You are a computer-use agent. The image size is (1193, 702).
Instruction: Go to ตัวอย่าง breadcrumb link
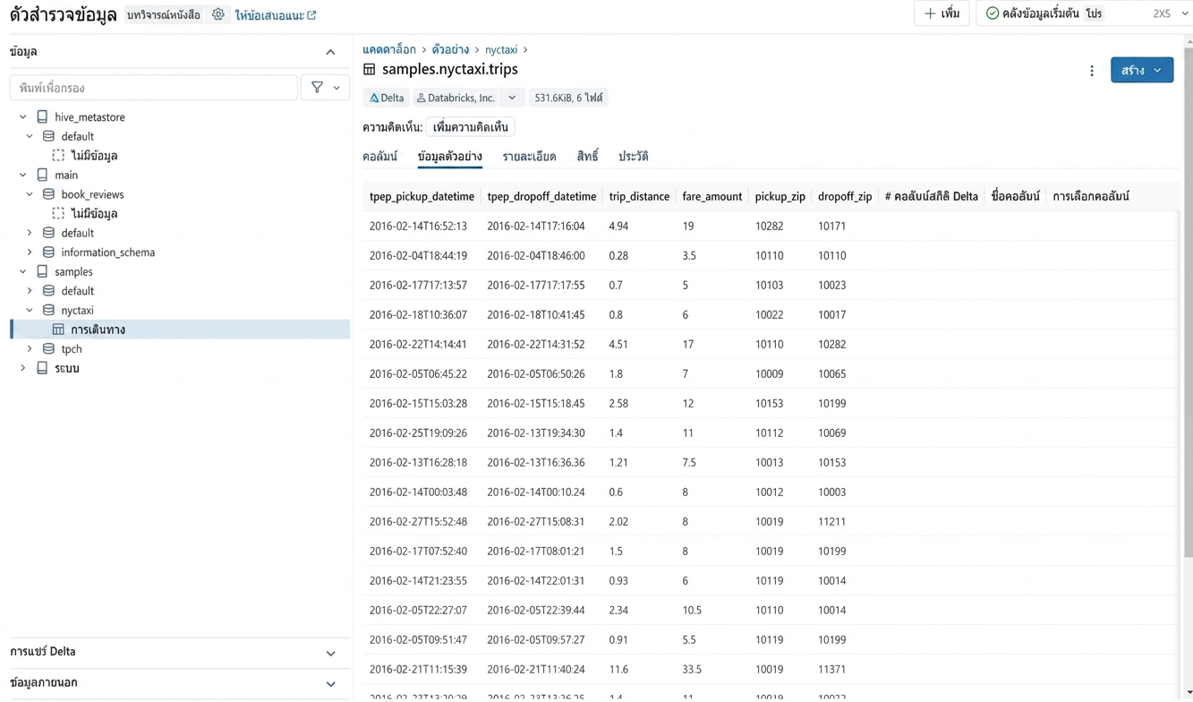[x=450, y=49]
